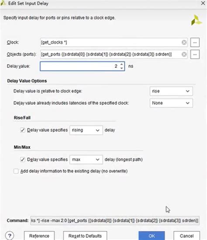Confirm the dialog with OK
The image size is (207, 240).
click(152, 236)
